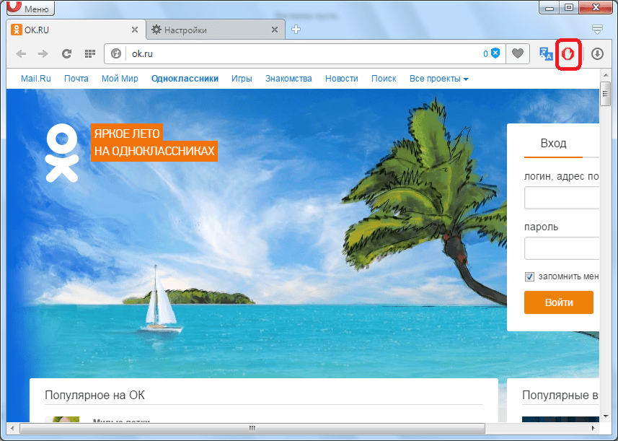The image size is (618, 441).
Task: Maximize the Opera window
Action: click(569, 7)
